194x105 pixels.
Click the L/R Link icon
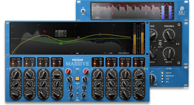tap(77, 99)
